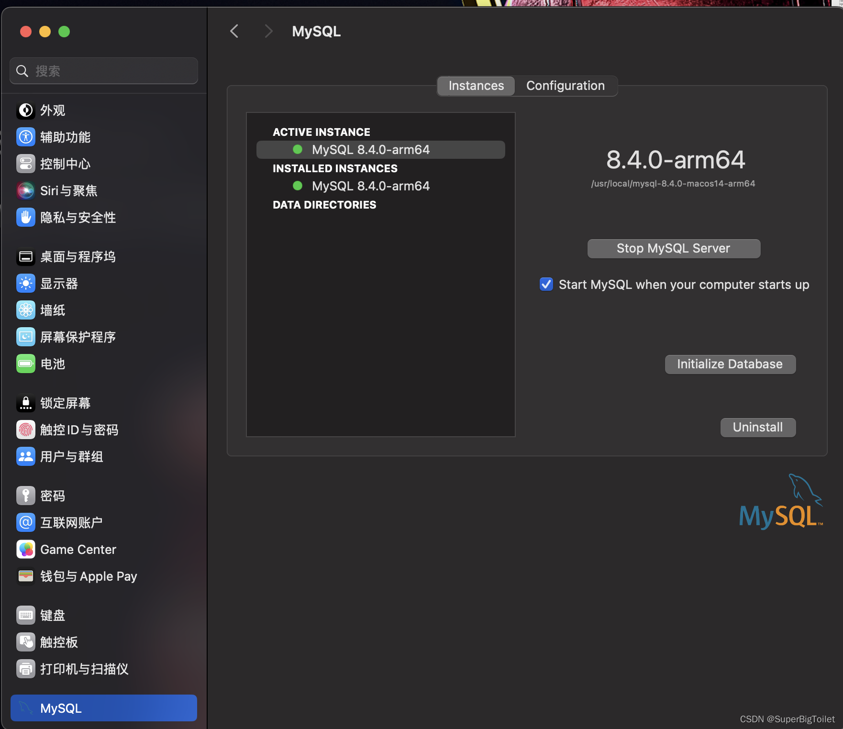Click the 搜索 search field
This screenshot has height=729, width=843.
(104, 71)
